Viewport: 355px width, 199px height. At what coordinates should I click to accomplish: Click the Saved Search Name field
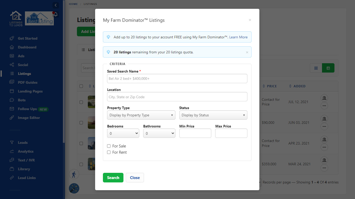(177, 79)
